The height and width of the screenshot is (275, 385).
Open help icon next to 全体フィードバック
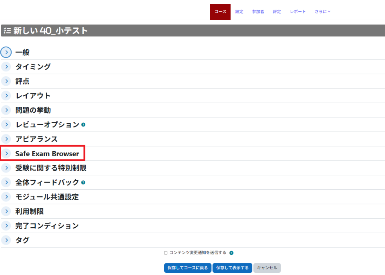[x=83, y=183]
